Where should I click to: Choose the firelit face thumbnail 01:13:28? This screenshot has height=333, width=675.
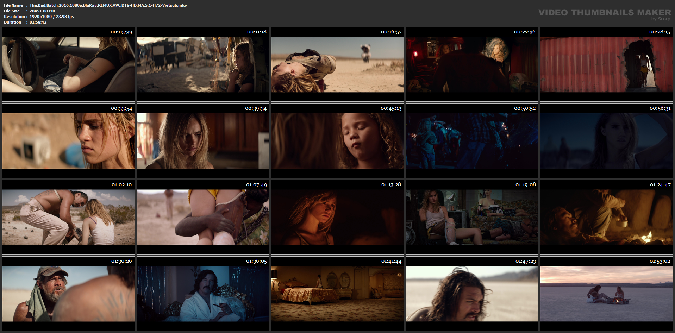pos(337,217)
